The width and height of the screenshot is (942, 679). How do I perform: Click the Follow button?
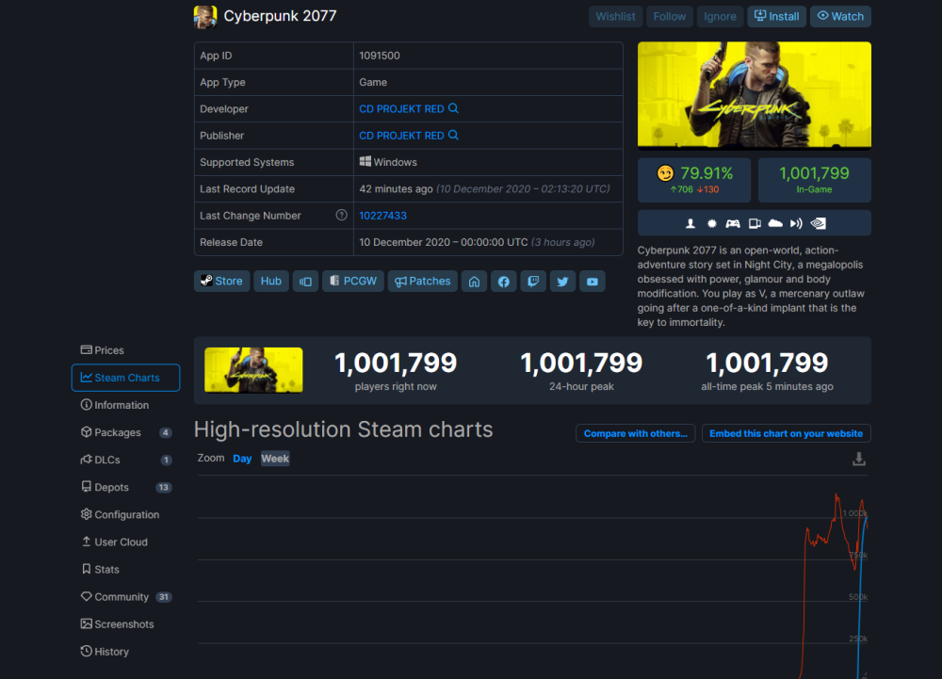(x=670, y=16)
